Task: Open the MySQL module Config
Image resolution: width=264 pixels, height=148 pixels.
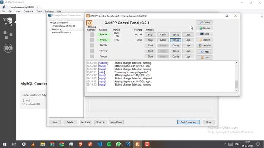Action: 175,40
